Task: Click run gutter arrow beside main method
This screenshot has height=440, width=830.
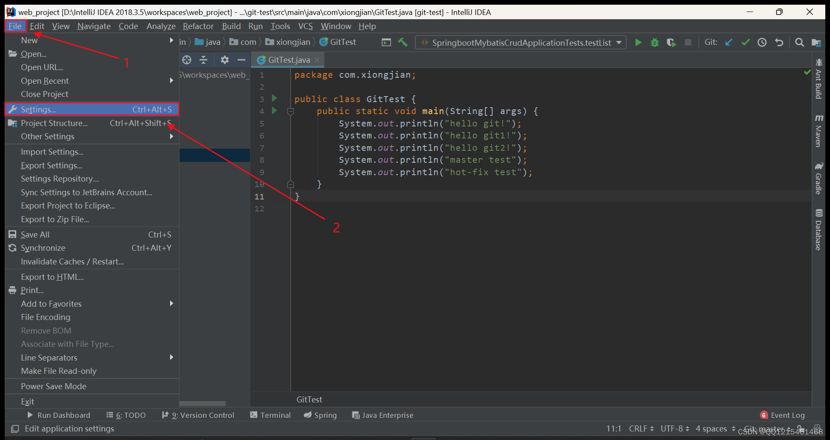Action: pyautogui.click(x=274, y=111)
